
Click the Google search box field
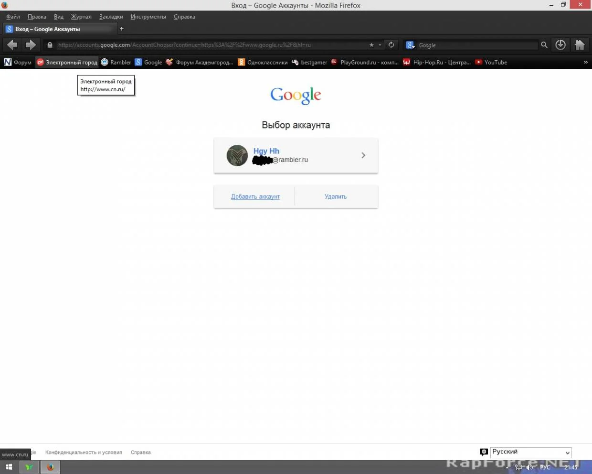477,45
